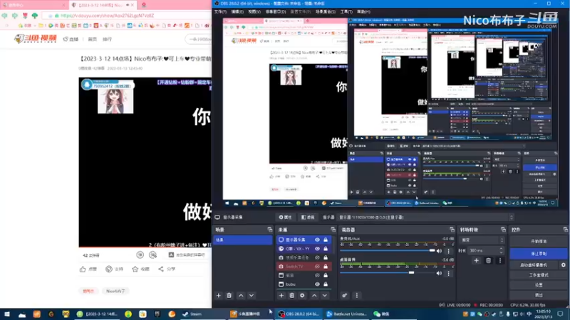The width and height of the screenshot is (570, 320).
Task: Add a new scene with the plus icon
Action: pyautogui.click(x=219, y=296)
